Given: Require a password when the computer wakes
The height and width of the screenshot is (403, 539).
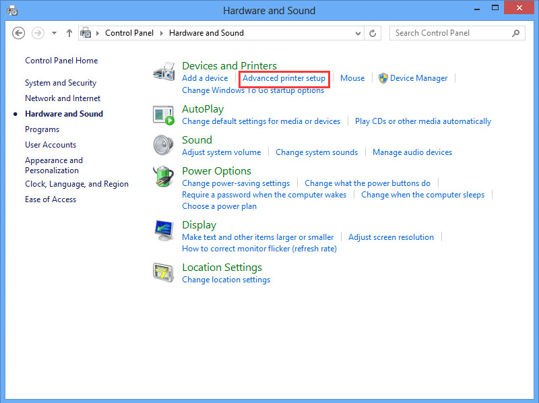Looking at the screenshot, I should [264, 195].
